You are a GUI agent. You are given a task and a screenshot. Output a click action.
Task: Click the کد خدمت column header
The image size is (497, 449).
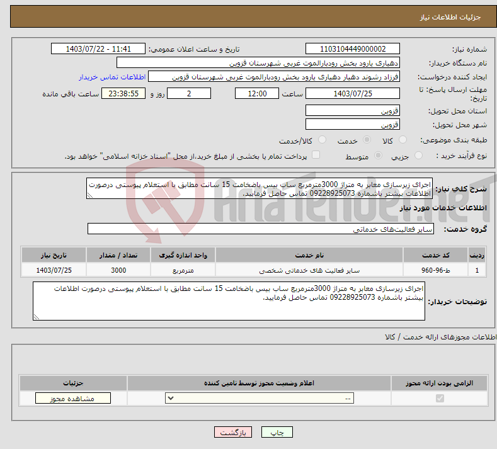435,255
